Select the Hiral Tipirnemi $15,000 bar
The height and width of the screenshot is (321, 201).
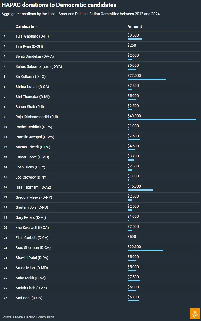[140, 190]
